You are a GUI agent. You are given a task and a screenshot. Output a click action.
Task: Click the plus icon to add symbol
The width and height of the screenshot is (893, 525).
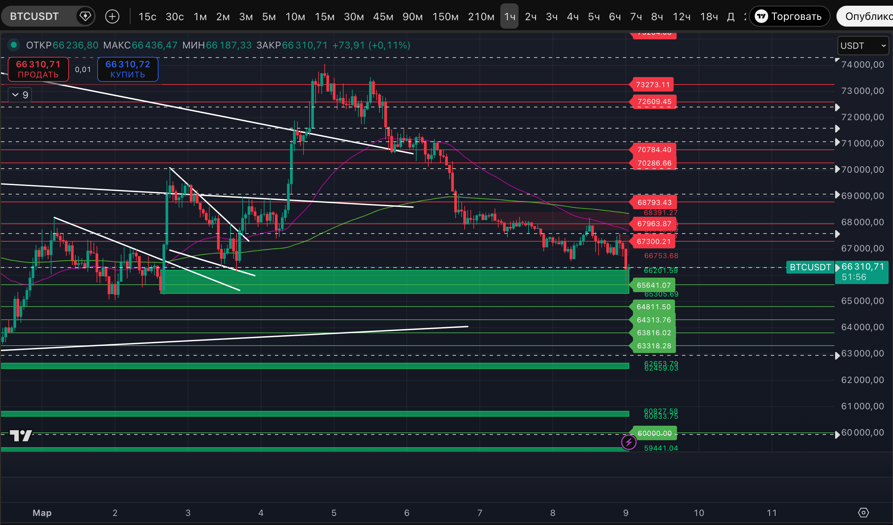pyautogui.click(x=112, y=16)
